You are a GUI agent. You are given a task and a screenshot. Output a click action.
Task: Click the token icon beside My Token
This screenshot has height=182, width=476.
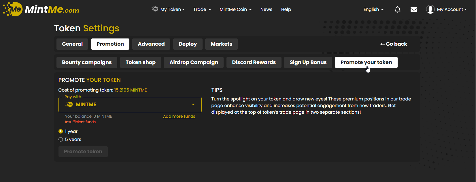pyautogui.click(x=155, y=9)
